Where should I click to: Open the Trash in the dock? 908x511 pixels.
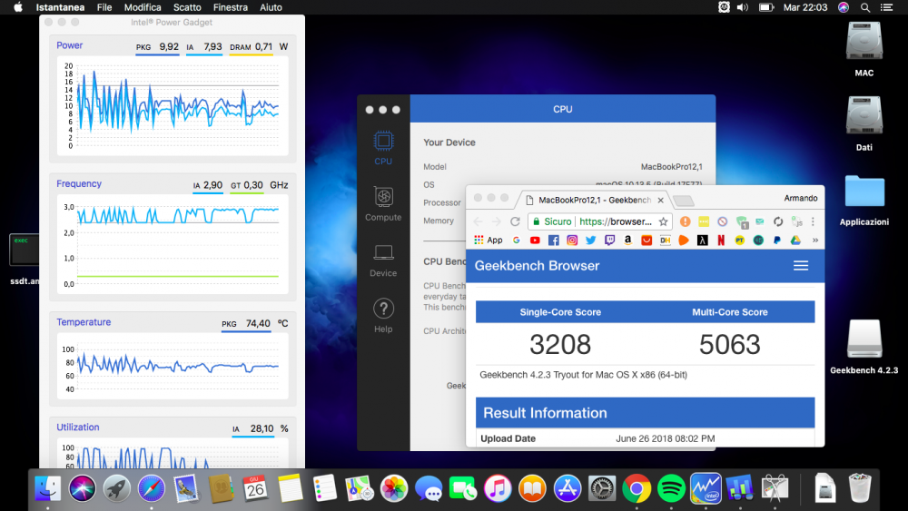859,487
